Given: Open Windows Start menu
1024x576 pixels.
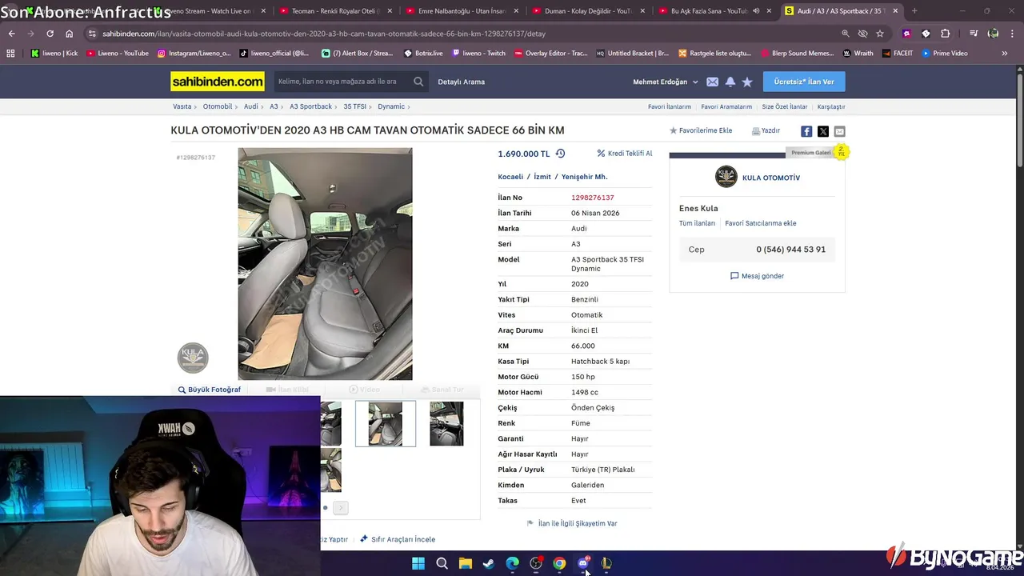Looking at the screenshot, I should [x=418, y=563].
